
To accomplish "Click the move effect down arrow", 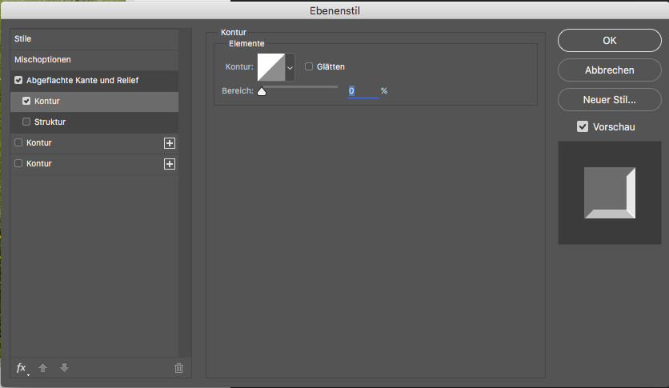I will [64, 367].
